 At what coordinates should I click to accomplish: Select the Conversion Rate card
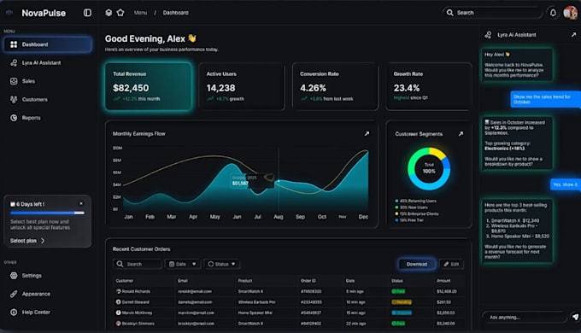click(335, 87)
